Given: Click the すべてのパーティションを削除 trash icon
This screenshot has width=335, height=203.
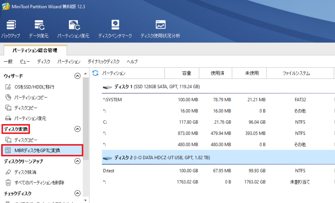Looking at the screenshot, I should [8, 183].
